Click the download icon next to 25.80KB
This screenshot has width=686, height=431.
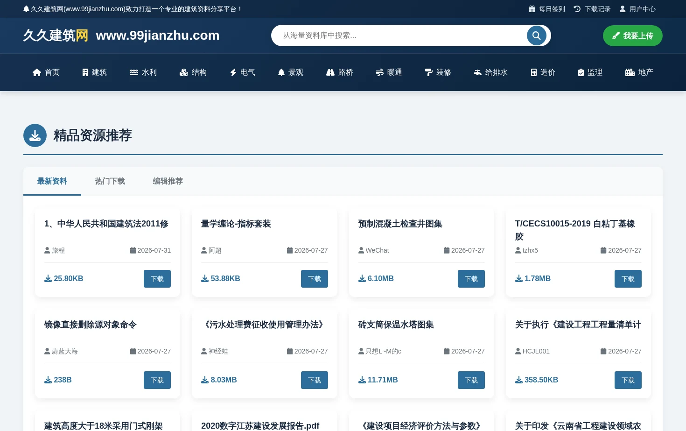point(48,279)
